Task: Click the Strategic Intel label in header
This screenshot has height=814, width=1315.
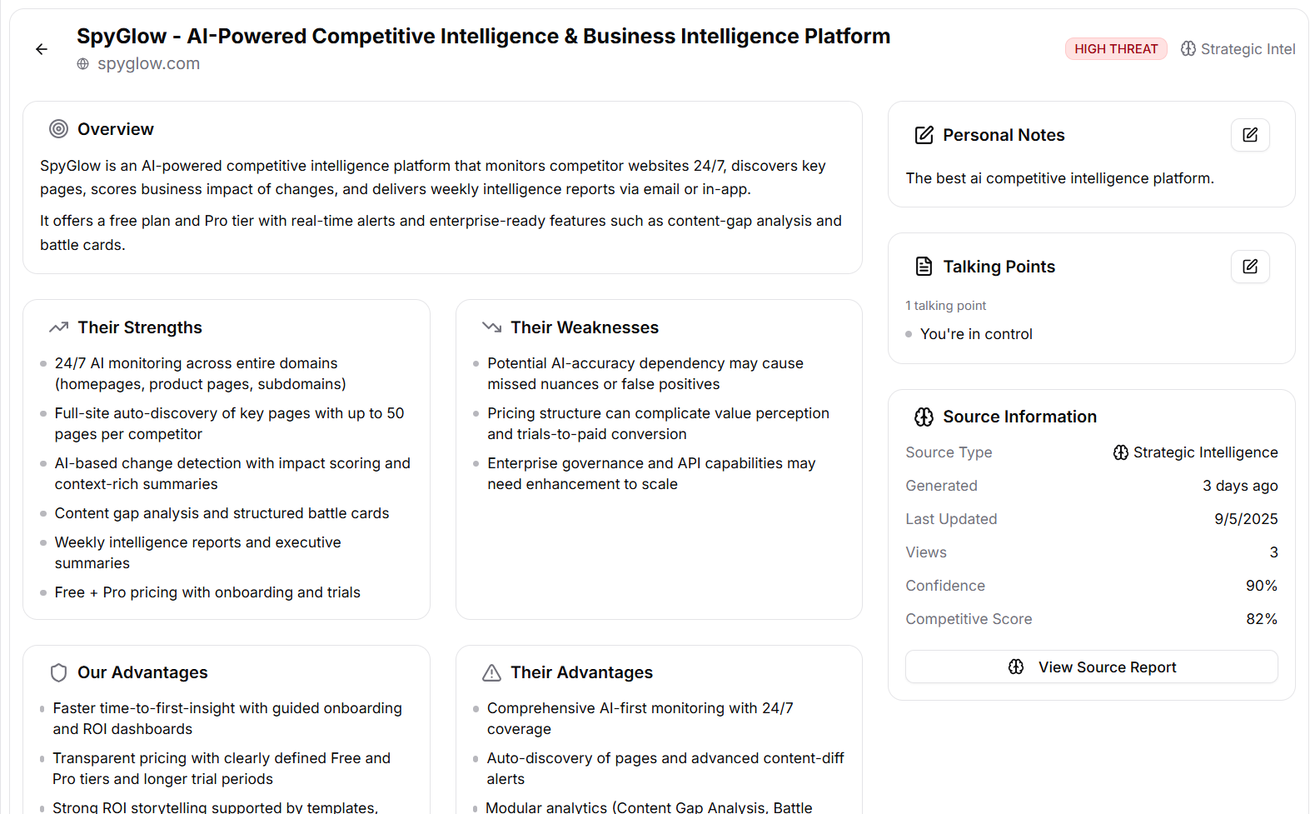Action: coord(1248,49)
